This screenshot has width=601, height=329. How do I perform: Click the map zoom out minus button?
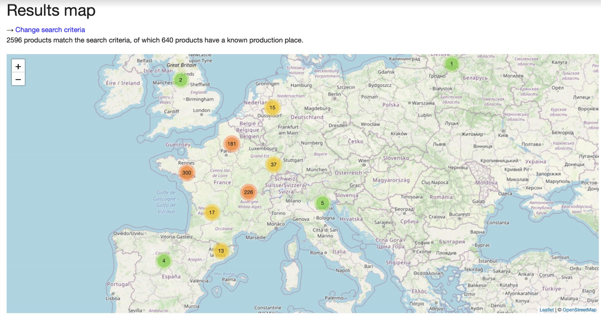point(18,79)
